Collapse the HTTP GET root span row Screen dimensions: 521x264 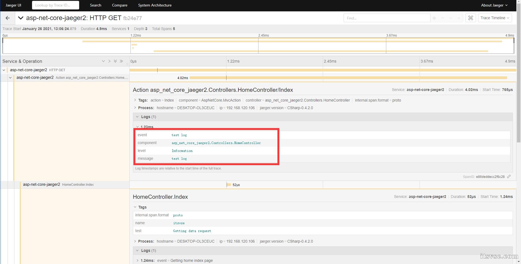(x=4, y=70)
